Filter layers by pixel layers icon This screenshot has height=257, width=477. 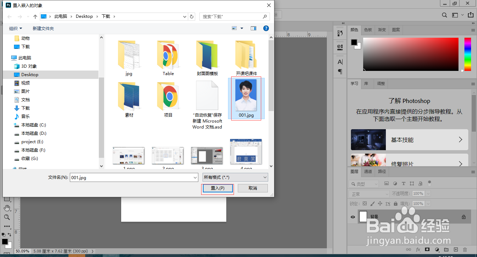[x=387, y=183]
